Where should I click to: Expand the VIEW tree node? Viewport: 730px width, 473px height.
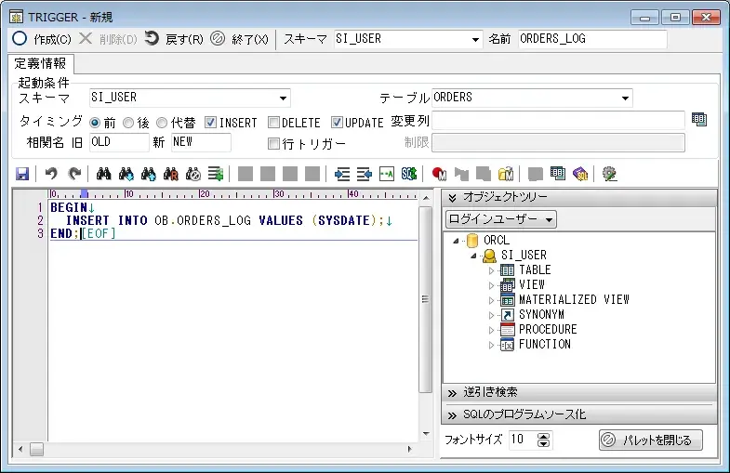(x=491, y=285)
